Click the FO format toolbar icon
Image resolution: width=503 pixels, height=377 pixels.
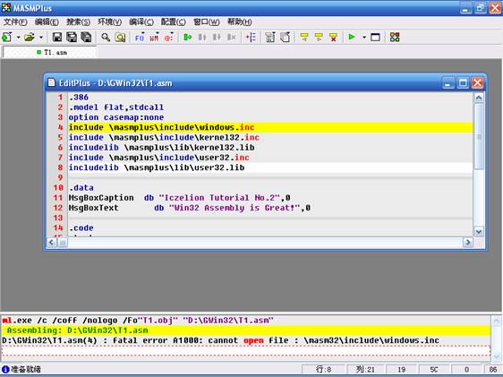pos(140,38)
